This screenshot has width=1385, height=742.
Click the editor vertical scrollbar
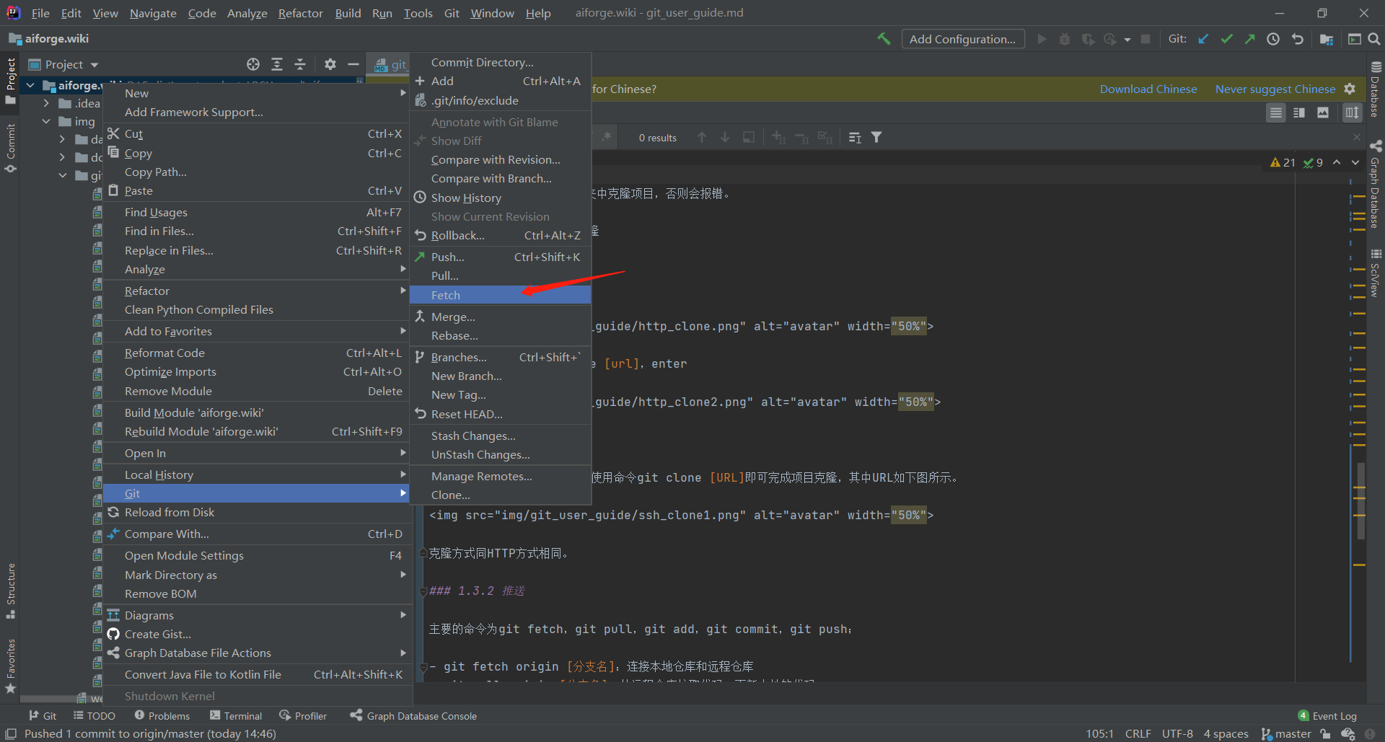[x=1360, y=501]
